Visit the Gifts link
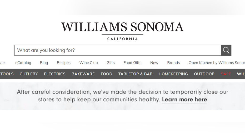Image resolution: width=245 pixels, height=137 pixels. (111, 63)
